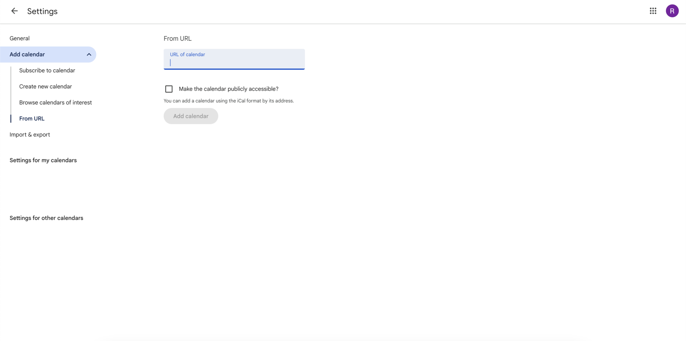Click the Settings for other calendars heading
686x341 pixels.
46,218
